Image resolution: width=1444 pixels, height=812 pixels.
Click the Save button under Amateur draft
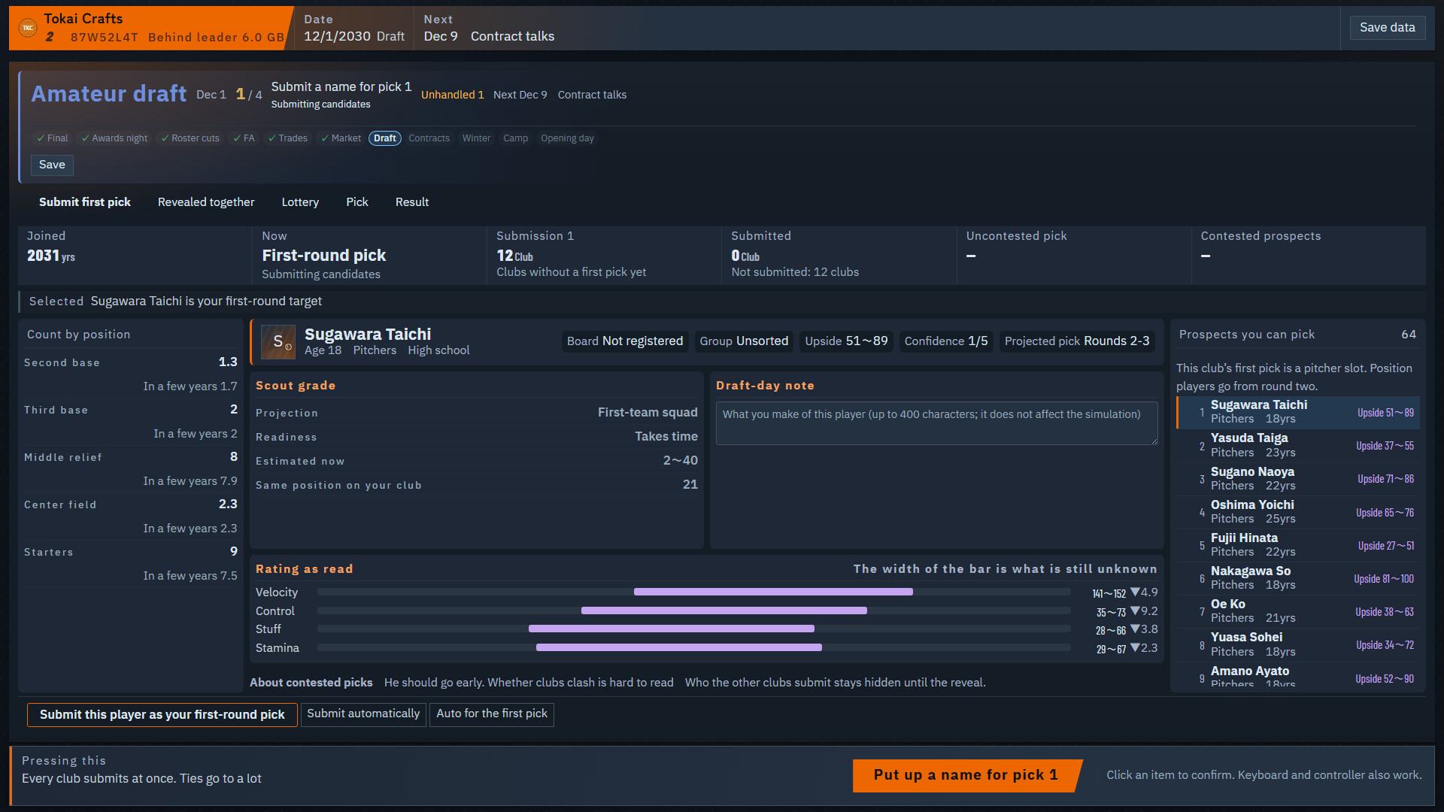52,165
